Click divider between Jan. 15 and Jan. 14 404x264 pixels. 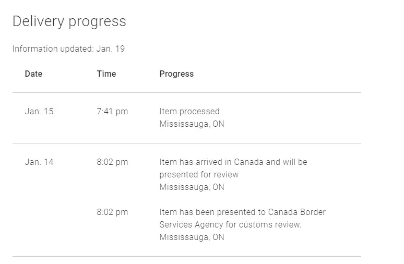186,143
